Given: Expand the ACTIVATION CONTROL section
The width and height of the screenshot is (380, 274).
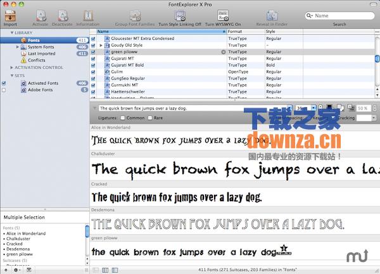Looking at the screenshot, I should 11,68.
